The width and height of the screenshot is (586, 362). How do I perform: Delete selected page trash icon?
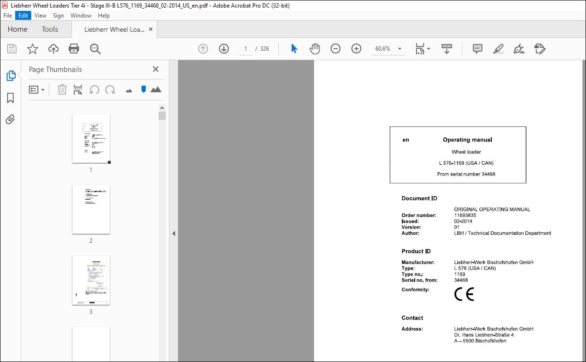click(62, 89)
